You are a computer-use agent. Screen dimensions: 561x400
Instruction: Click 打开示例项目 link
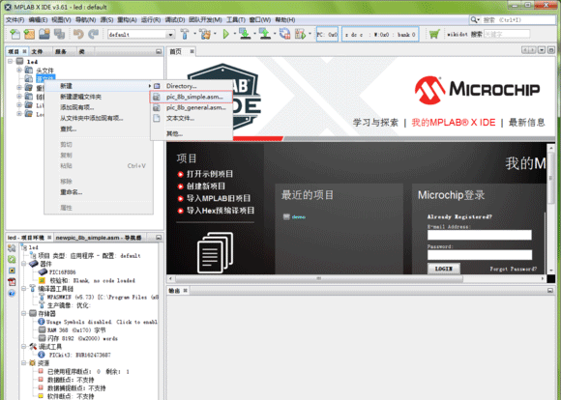coord(210,174)
